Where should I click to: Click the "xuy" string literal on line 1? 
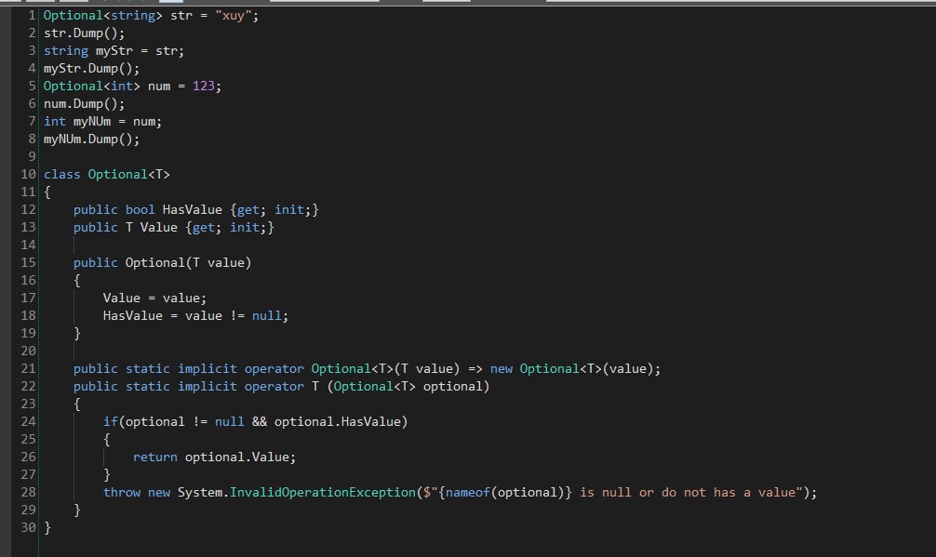[x=234, y=16]
